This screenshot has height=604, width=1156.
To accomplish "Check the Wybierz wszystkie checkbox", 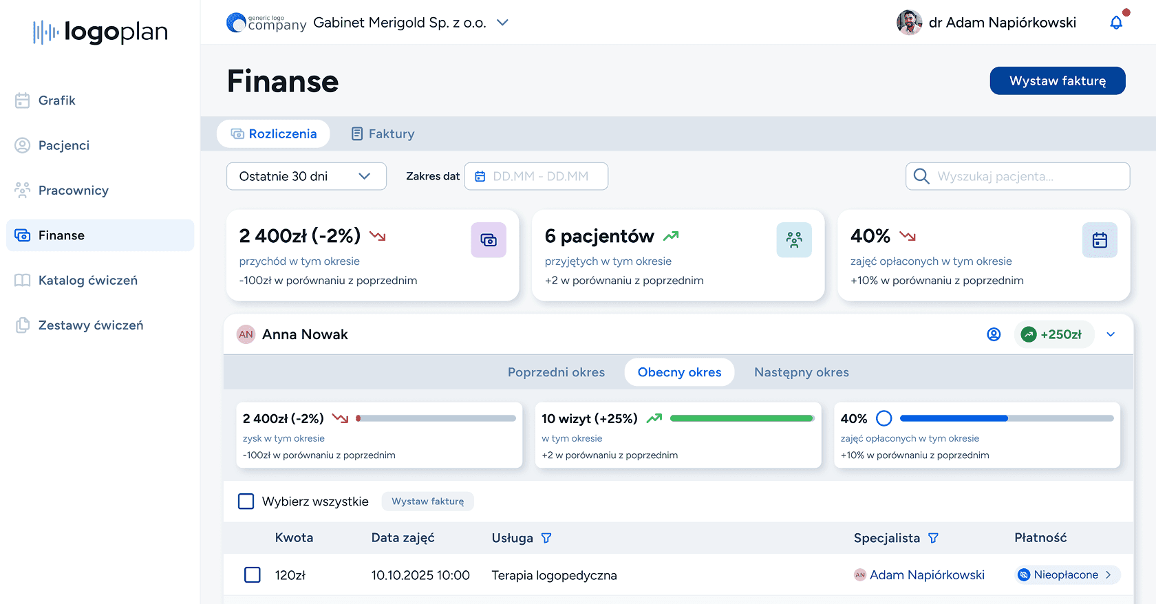I will pyautogui.click(x=246, y=501).
